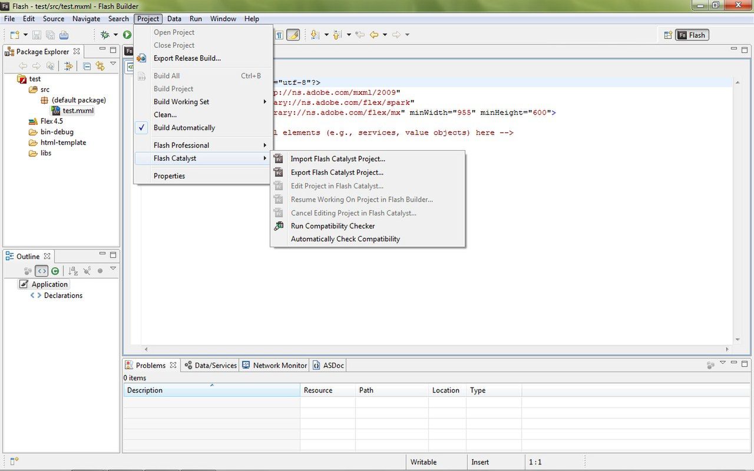Choose Properties from Project menu
Image resolution: width=754 pixels, height=471 pixels.
pyautogui.click(x=203, y=176)
